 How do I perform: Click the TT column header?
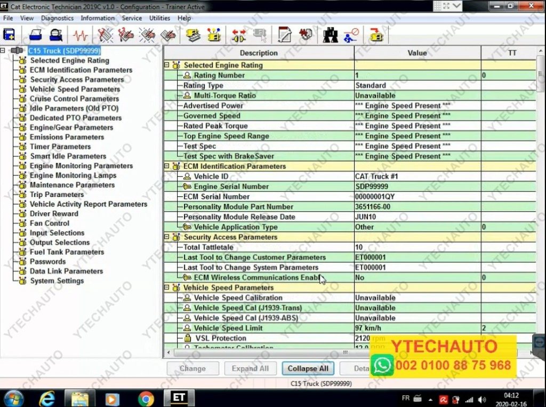click(511, 53)
